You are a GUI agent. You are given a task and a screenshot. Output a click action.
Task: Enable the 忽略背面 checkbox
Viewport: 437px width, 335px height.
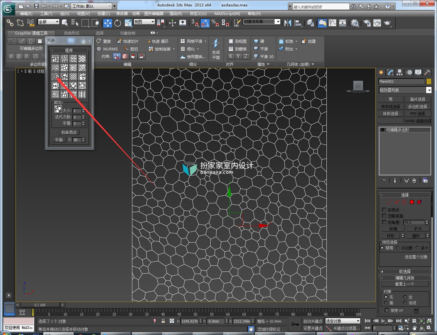click(x=384, y=216)
